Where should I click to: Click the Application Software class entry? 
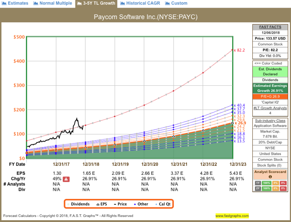click(270, 126)
